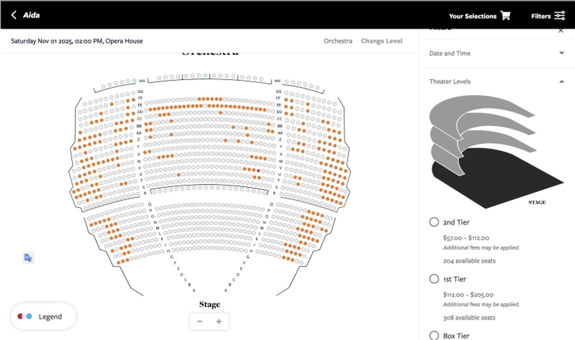This screenshot has width=575, height=340.
Task: Click the Your Selections text link
Action: pyautogui.click(x=472, y=16)
